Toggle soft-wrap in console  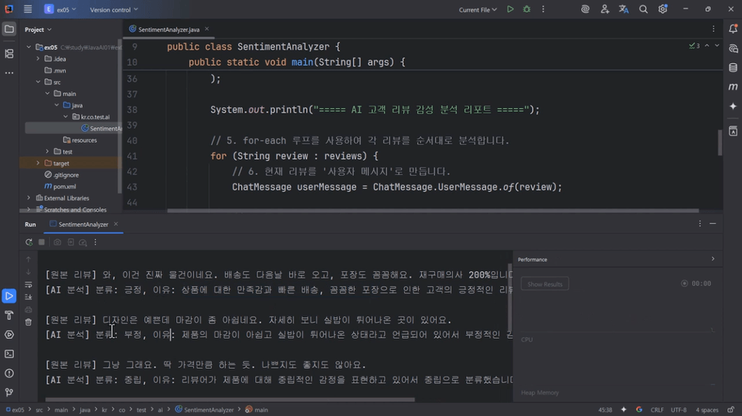[x=29, y=285]
